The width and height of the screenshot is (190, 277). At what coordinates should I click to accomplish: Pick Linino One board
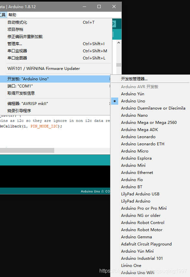(x=150, y=266)
